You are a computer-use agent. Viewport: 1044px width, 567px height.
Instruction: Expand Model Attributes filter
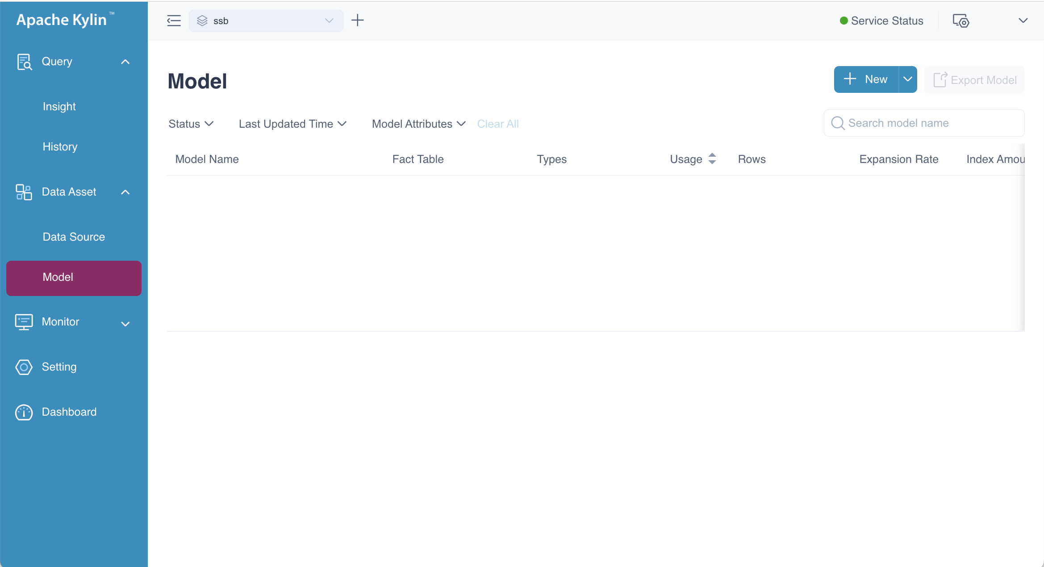pos(418,124)
